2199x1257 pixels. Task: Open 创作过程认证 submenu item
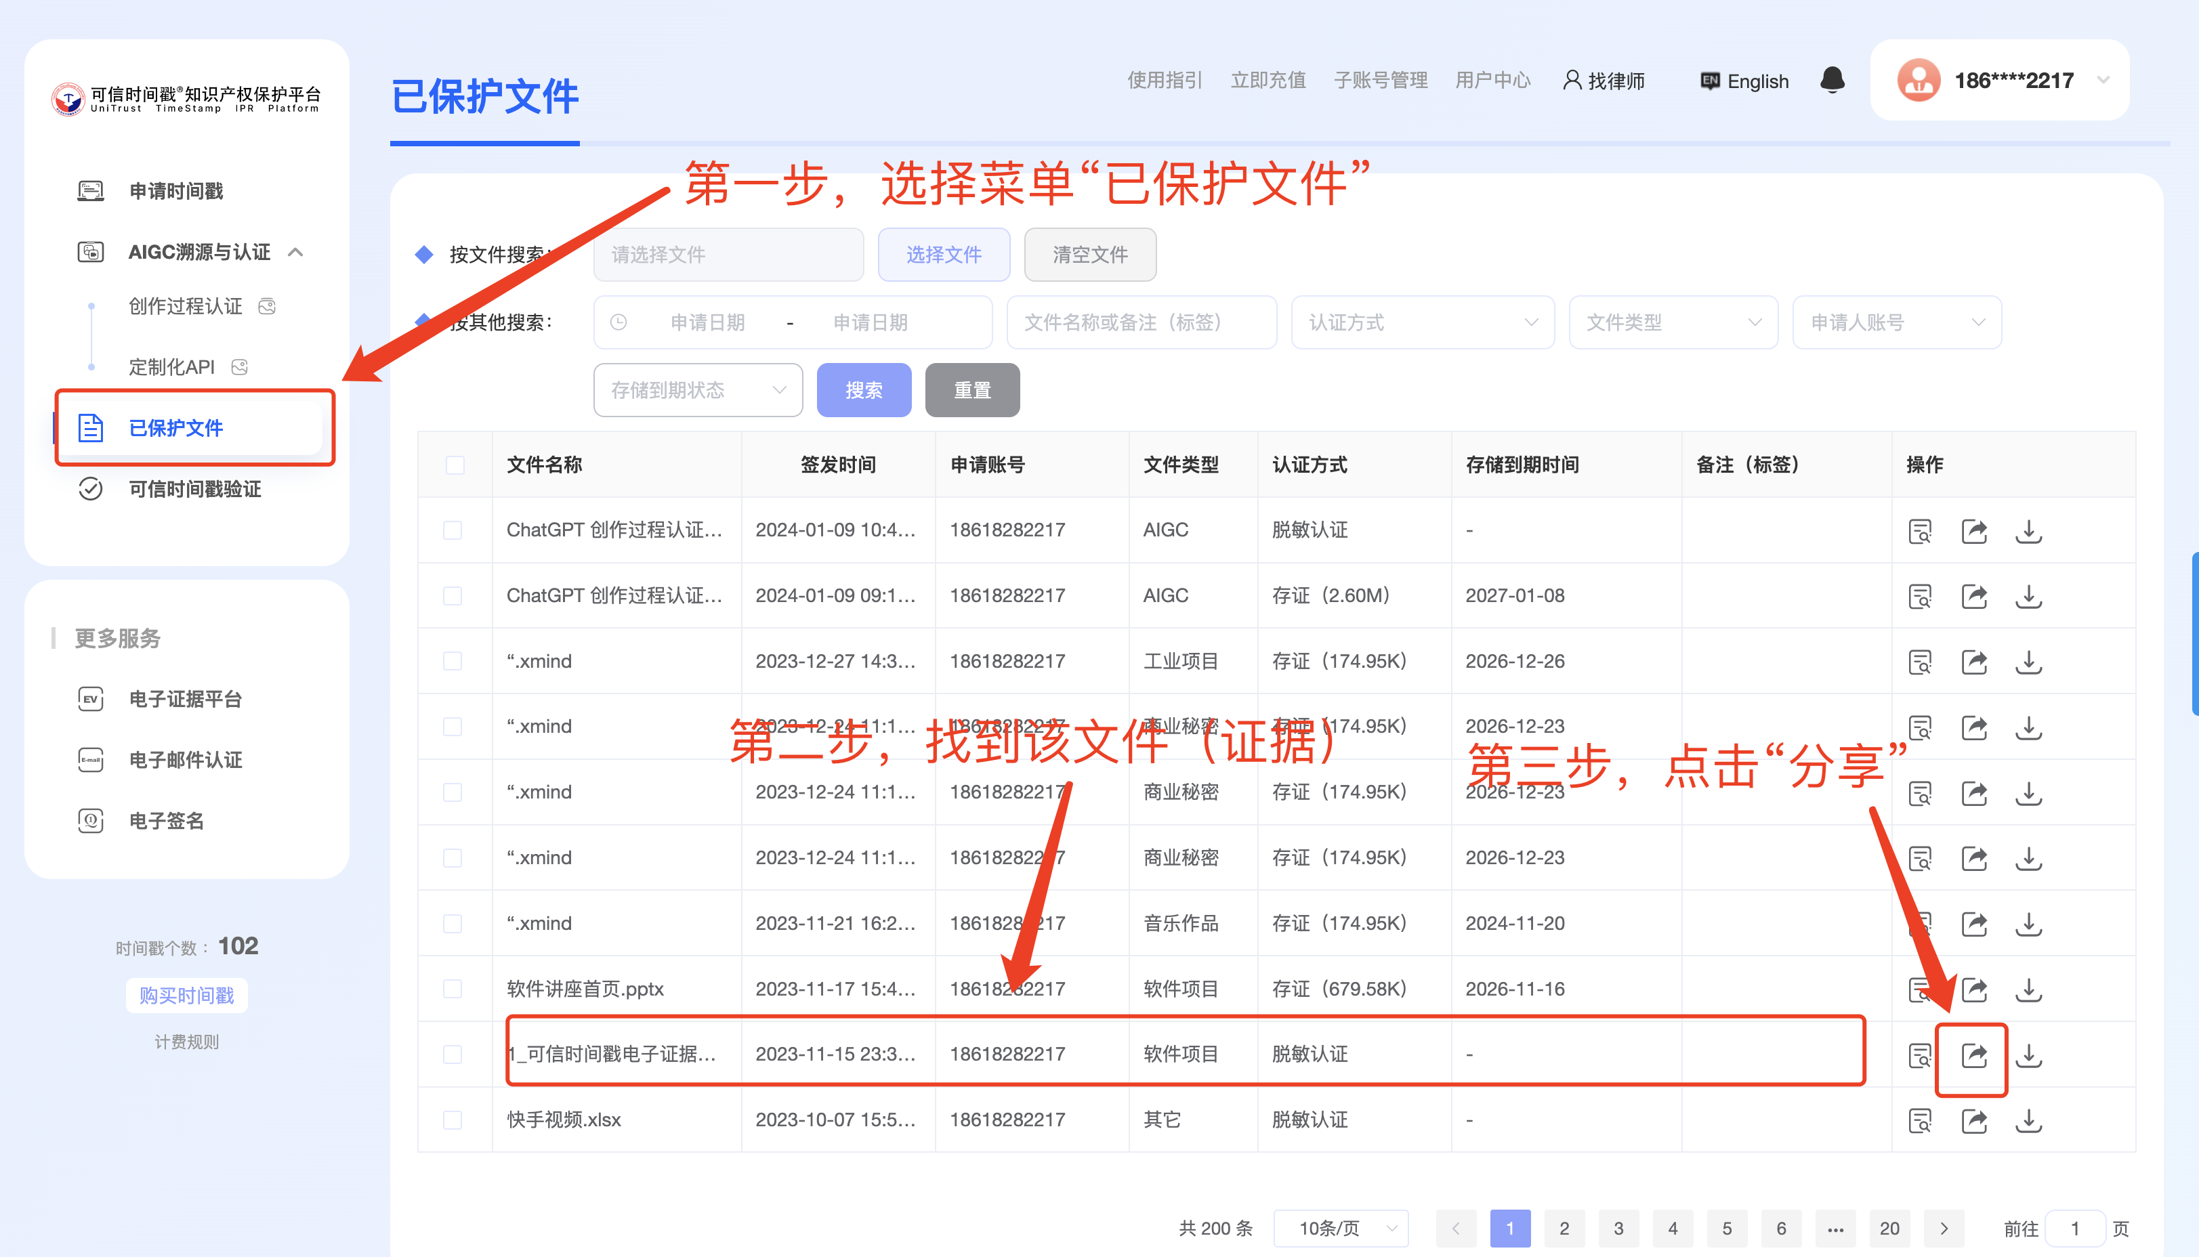[x=186, y=307]
